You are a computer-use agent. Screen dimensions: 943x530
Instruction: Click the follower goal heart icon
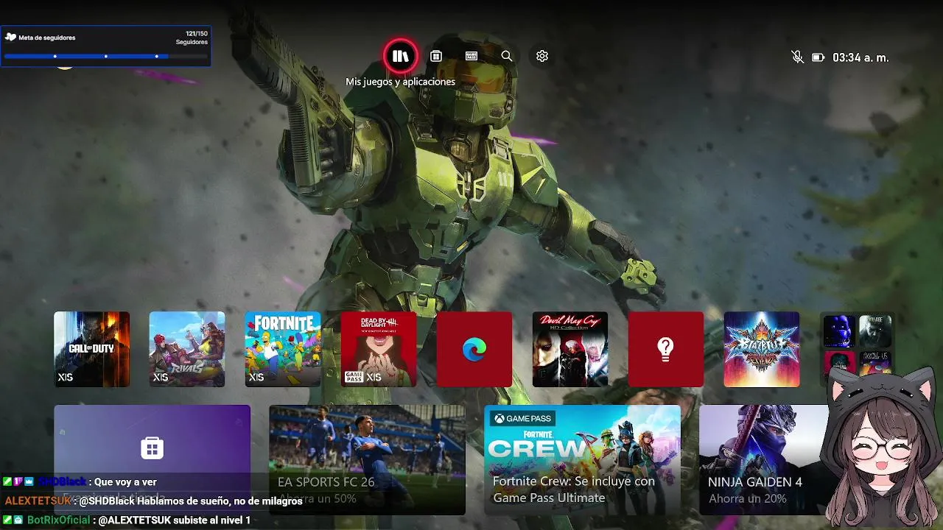tap(10, 37)
